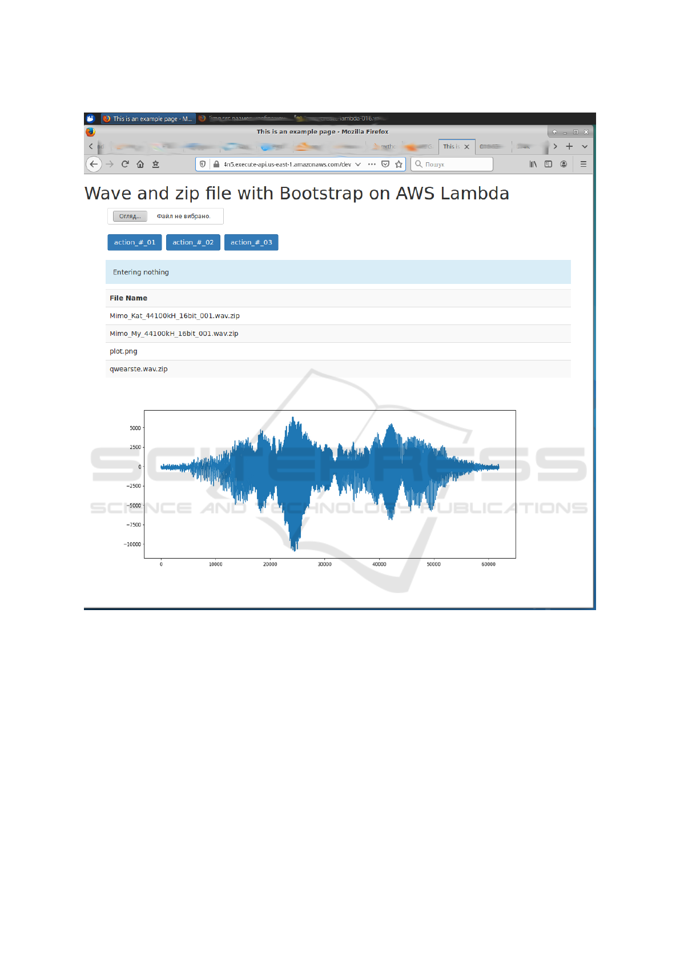This screenshot has width=680, height=962.
Task: Maximize the Firefox window
Action: 576,132
